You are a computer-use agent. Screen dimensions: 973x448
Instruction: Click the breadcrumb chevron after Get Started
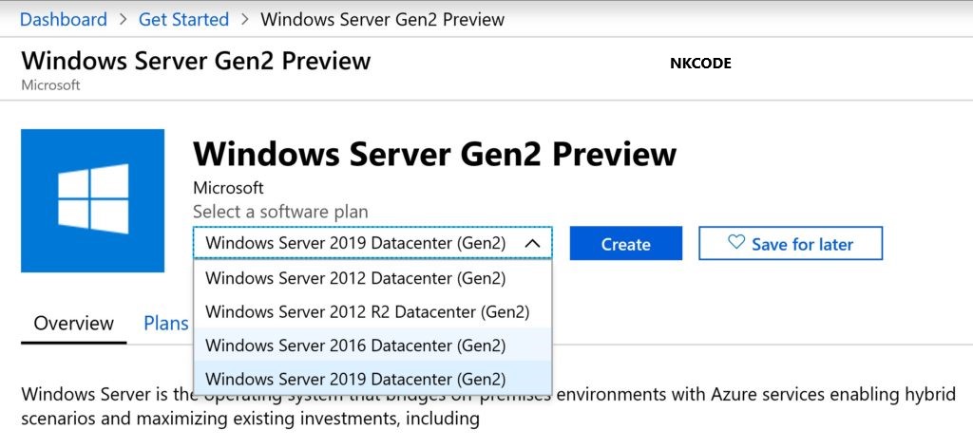pyautogui.click(x=244, y=19)
